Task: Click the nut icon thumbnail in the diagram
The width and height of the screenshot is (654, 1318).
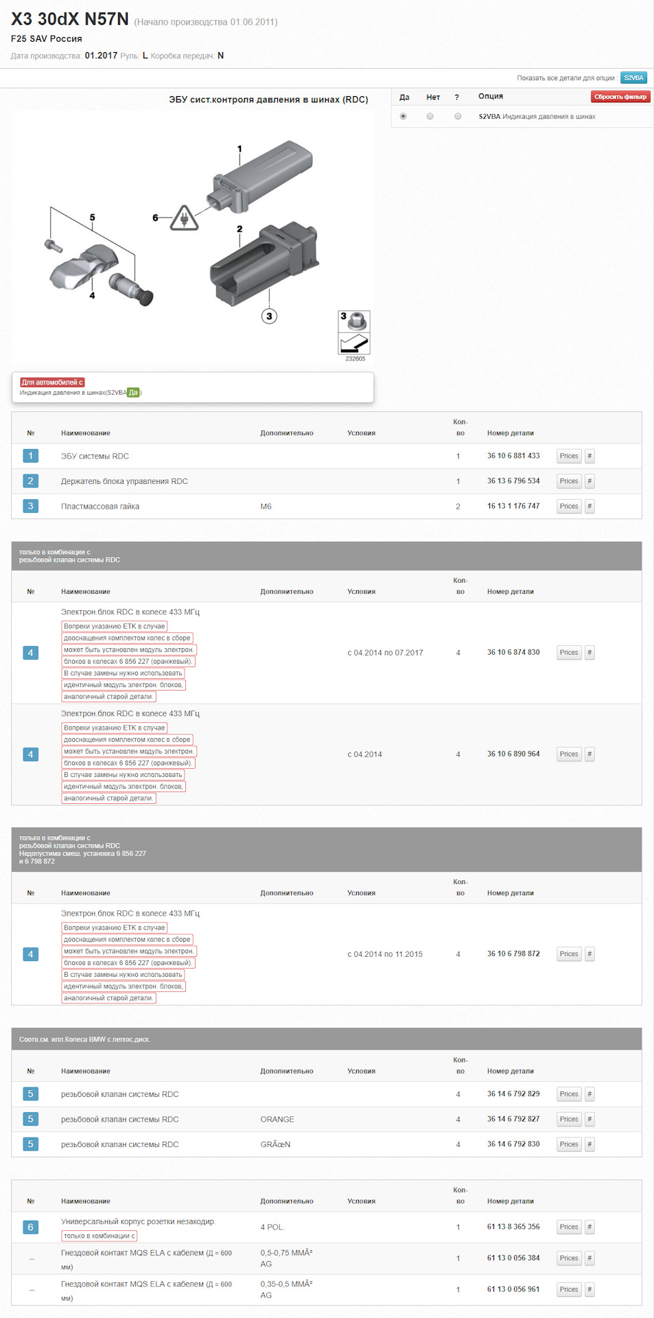Action: [x=355, y=321]
